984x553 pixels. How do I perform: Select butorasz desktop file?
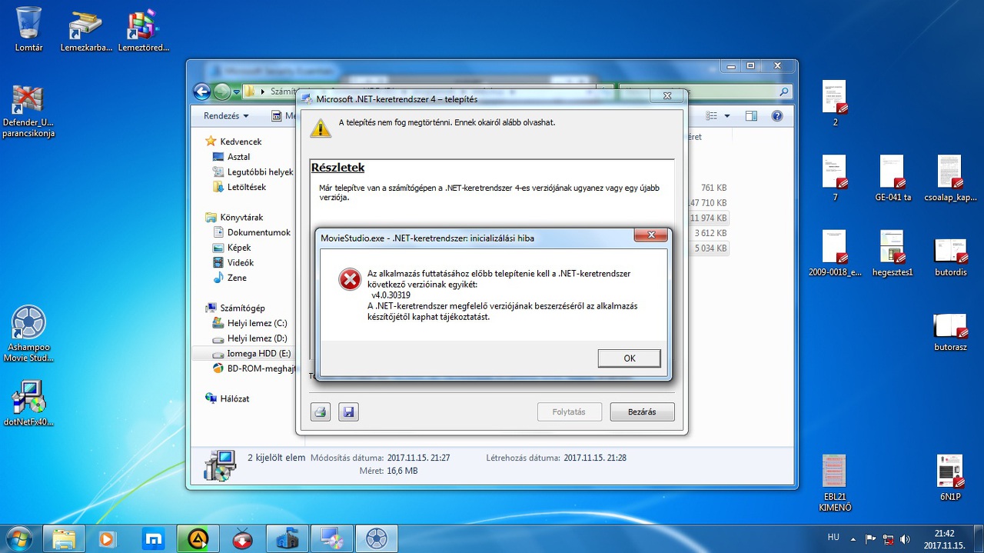pos(950,332)
